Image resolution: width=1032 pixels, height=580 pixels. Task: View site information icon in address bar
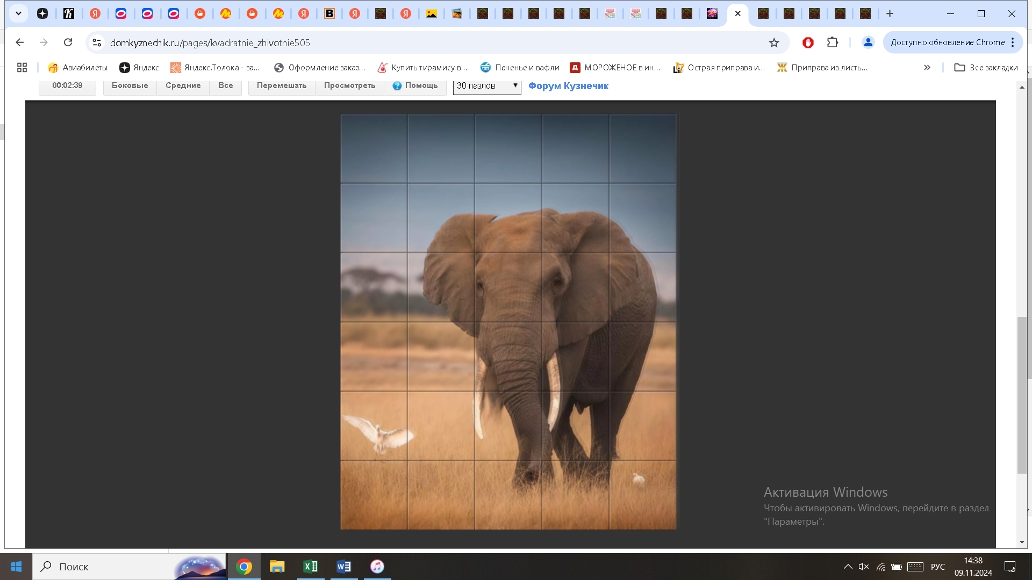click(97, 42)
